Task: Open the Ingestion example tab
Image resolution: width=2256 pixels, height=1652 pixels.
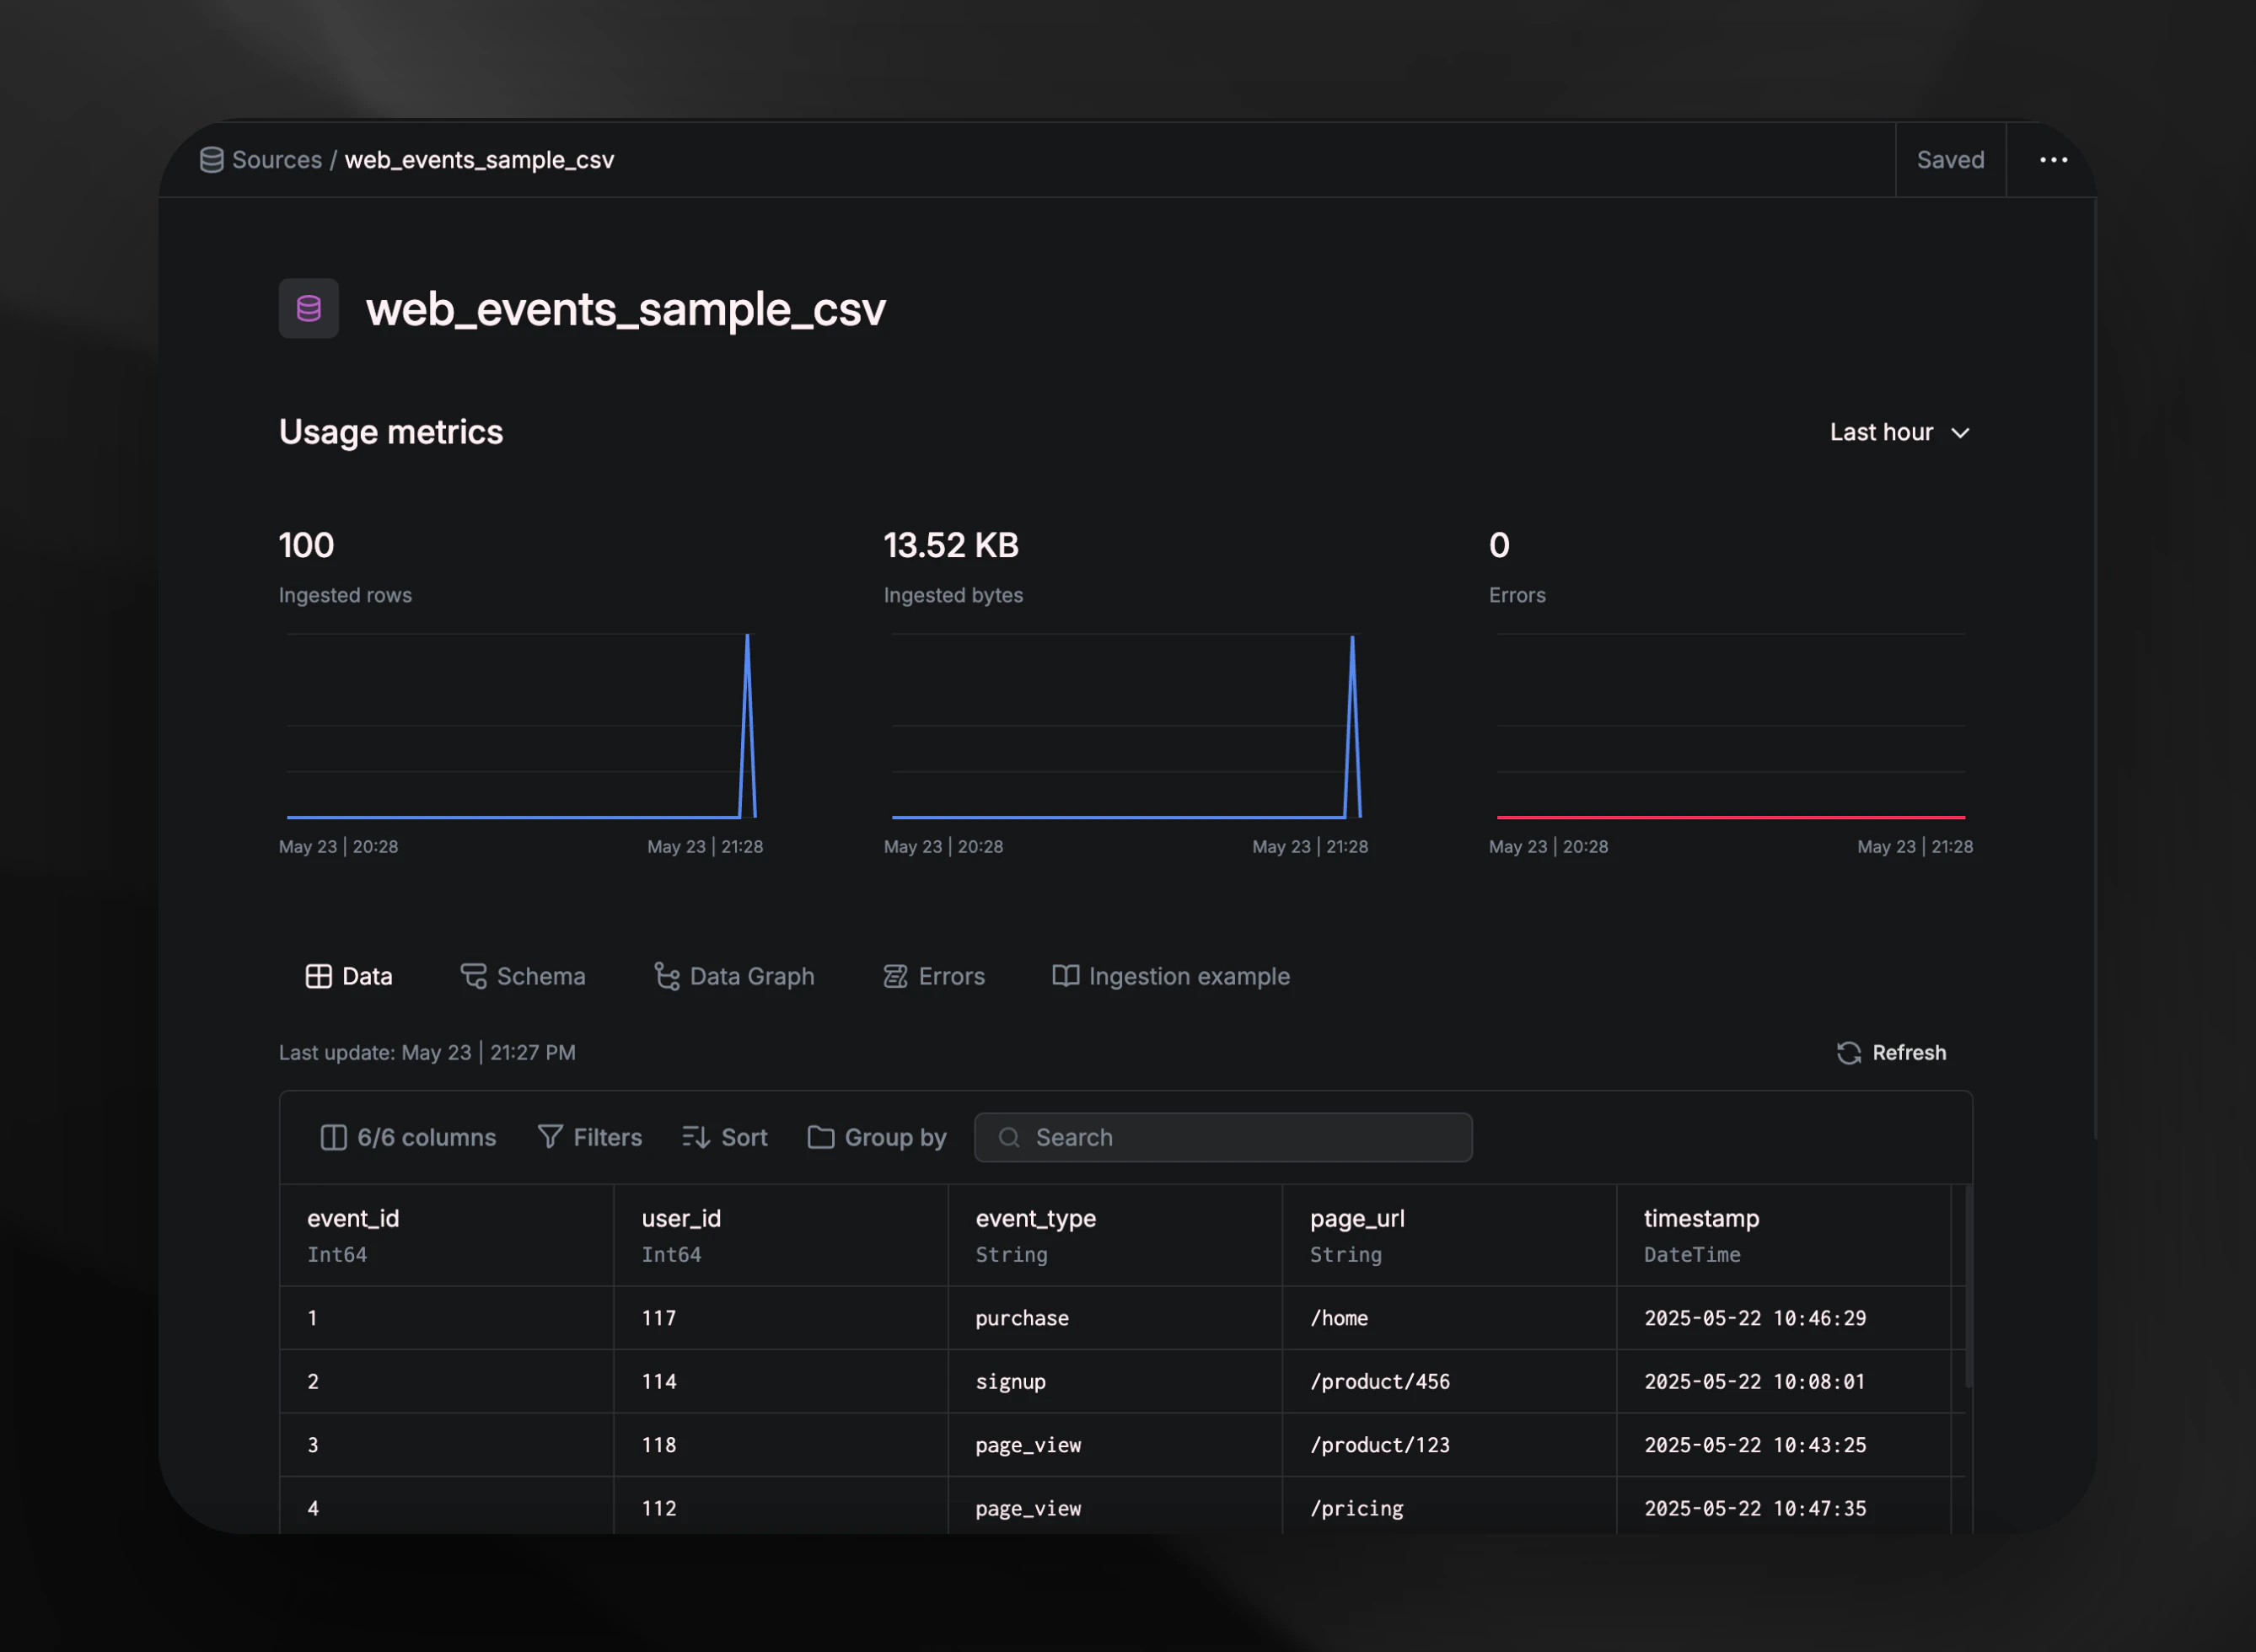Action: point(1171,977)
